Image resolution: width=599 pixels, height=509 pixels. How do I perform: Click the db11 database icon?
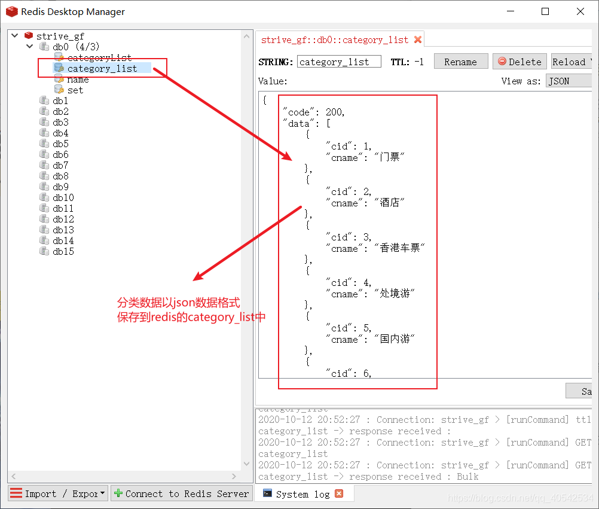coord(44,208)
